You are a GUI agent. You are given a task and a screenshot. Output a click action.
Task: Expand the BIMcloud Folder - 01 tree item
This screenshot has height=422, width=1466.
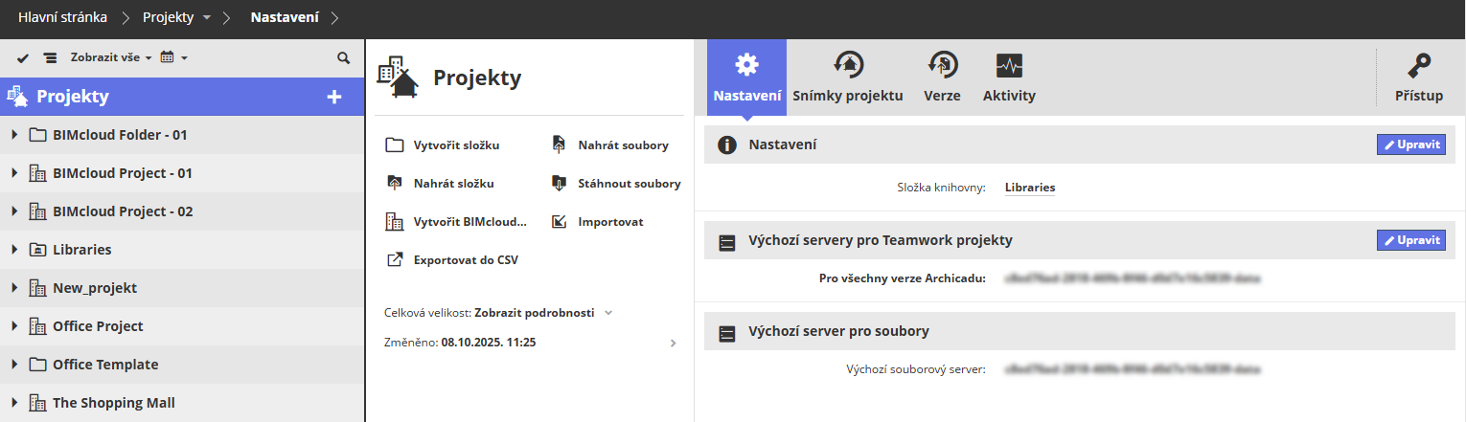14,135
